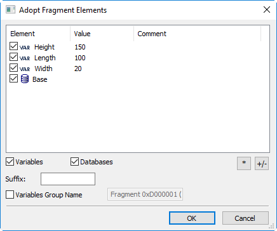Click the Fragment 0xD000001 group name field

(x=145, y=194)
